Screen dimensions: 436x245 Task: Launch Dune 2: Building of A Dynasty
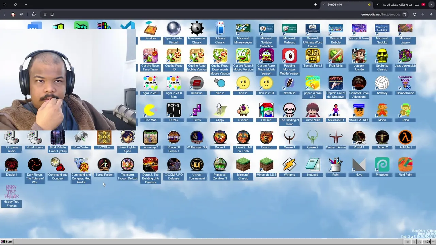(151, 171)
